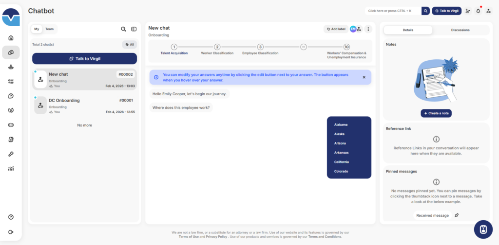Click the CTRL + K search field
The height and width of the screenshot is (245, 499).
pyautogui.click(x=392, y=11)
